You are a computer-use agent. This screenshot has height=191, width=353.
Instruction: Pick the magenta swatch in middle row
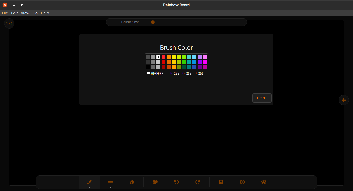coord(205,62)
